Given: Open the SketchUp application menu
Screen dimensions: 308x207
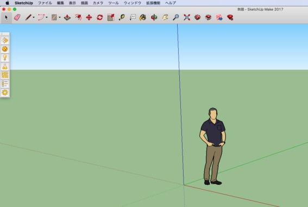Looking at the screenshot, I should [24, 3].
